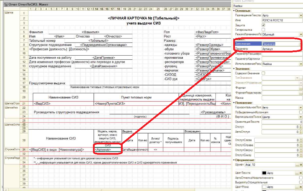Click the ЦветТекста black color swatch

(264, 173)
